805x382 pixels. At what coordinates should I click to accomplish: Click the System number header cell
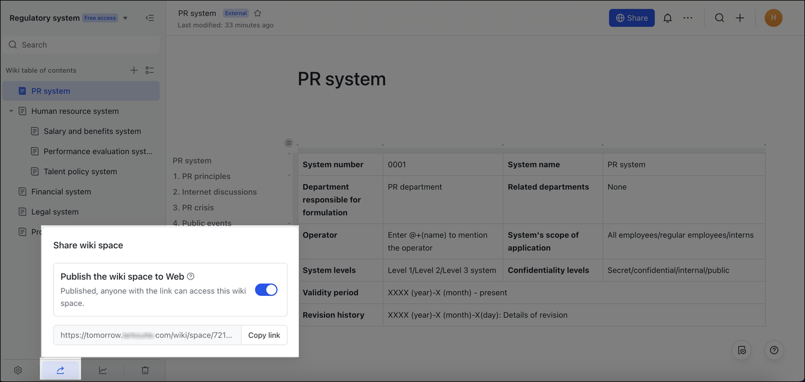pos(340,165)
